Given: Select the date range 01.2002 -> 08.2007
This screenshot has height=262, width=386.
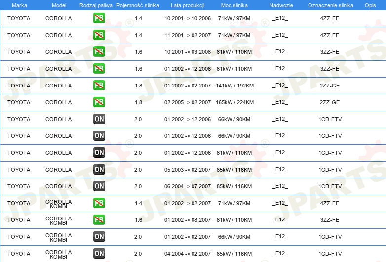Looking at the screenshot, I should pyautogui.click(x=188, y=220).
